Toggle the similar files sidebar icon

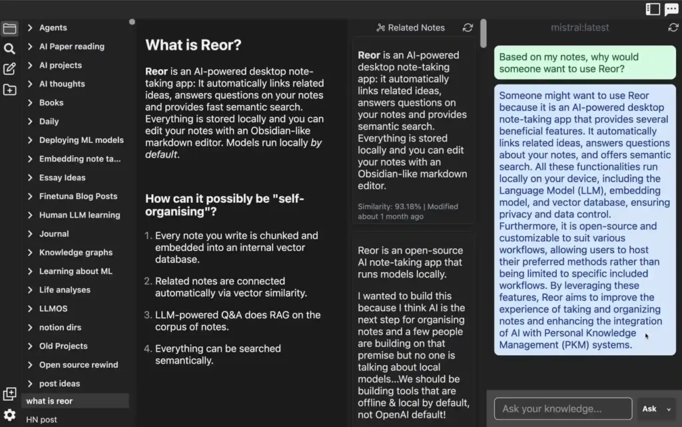click(653, 9)
